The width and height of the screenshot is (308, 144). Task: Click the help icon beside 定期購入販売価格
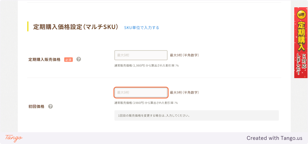point(79,59)
